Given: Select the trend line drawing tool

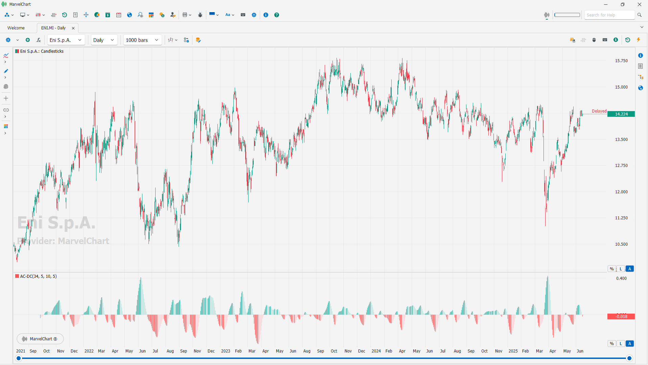Looking at the screenshot, I should pyautogui.click(x=6, y=55).
